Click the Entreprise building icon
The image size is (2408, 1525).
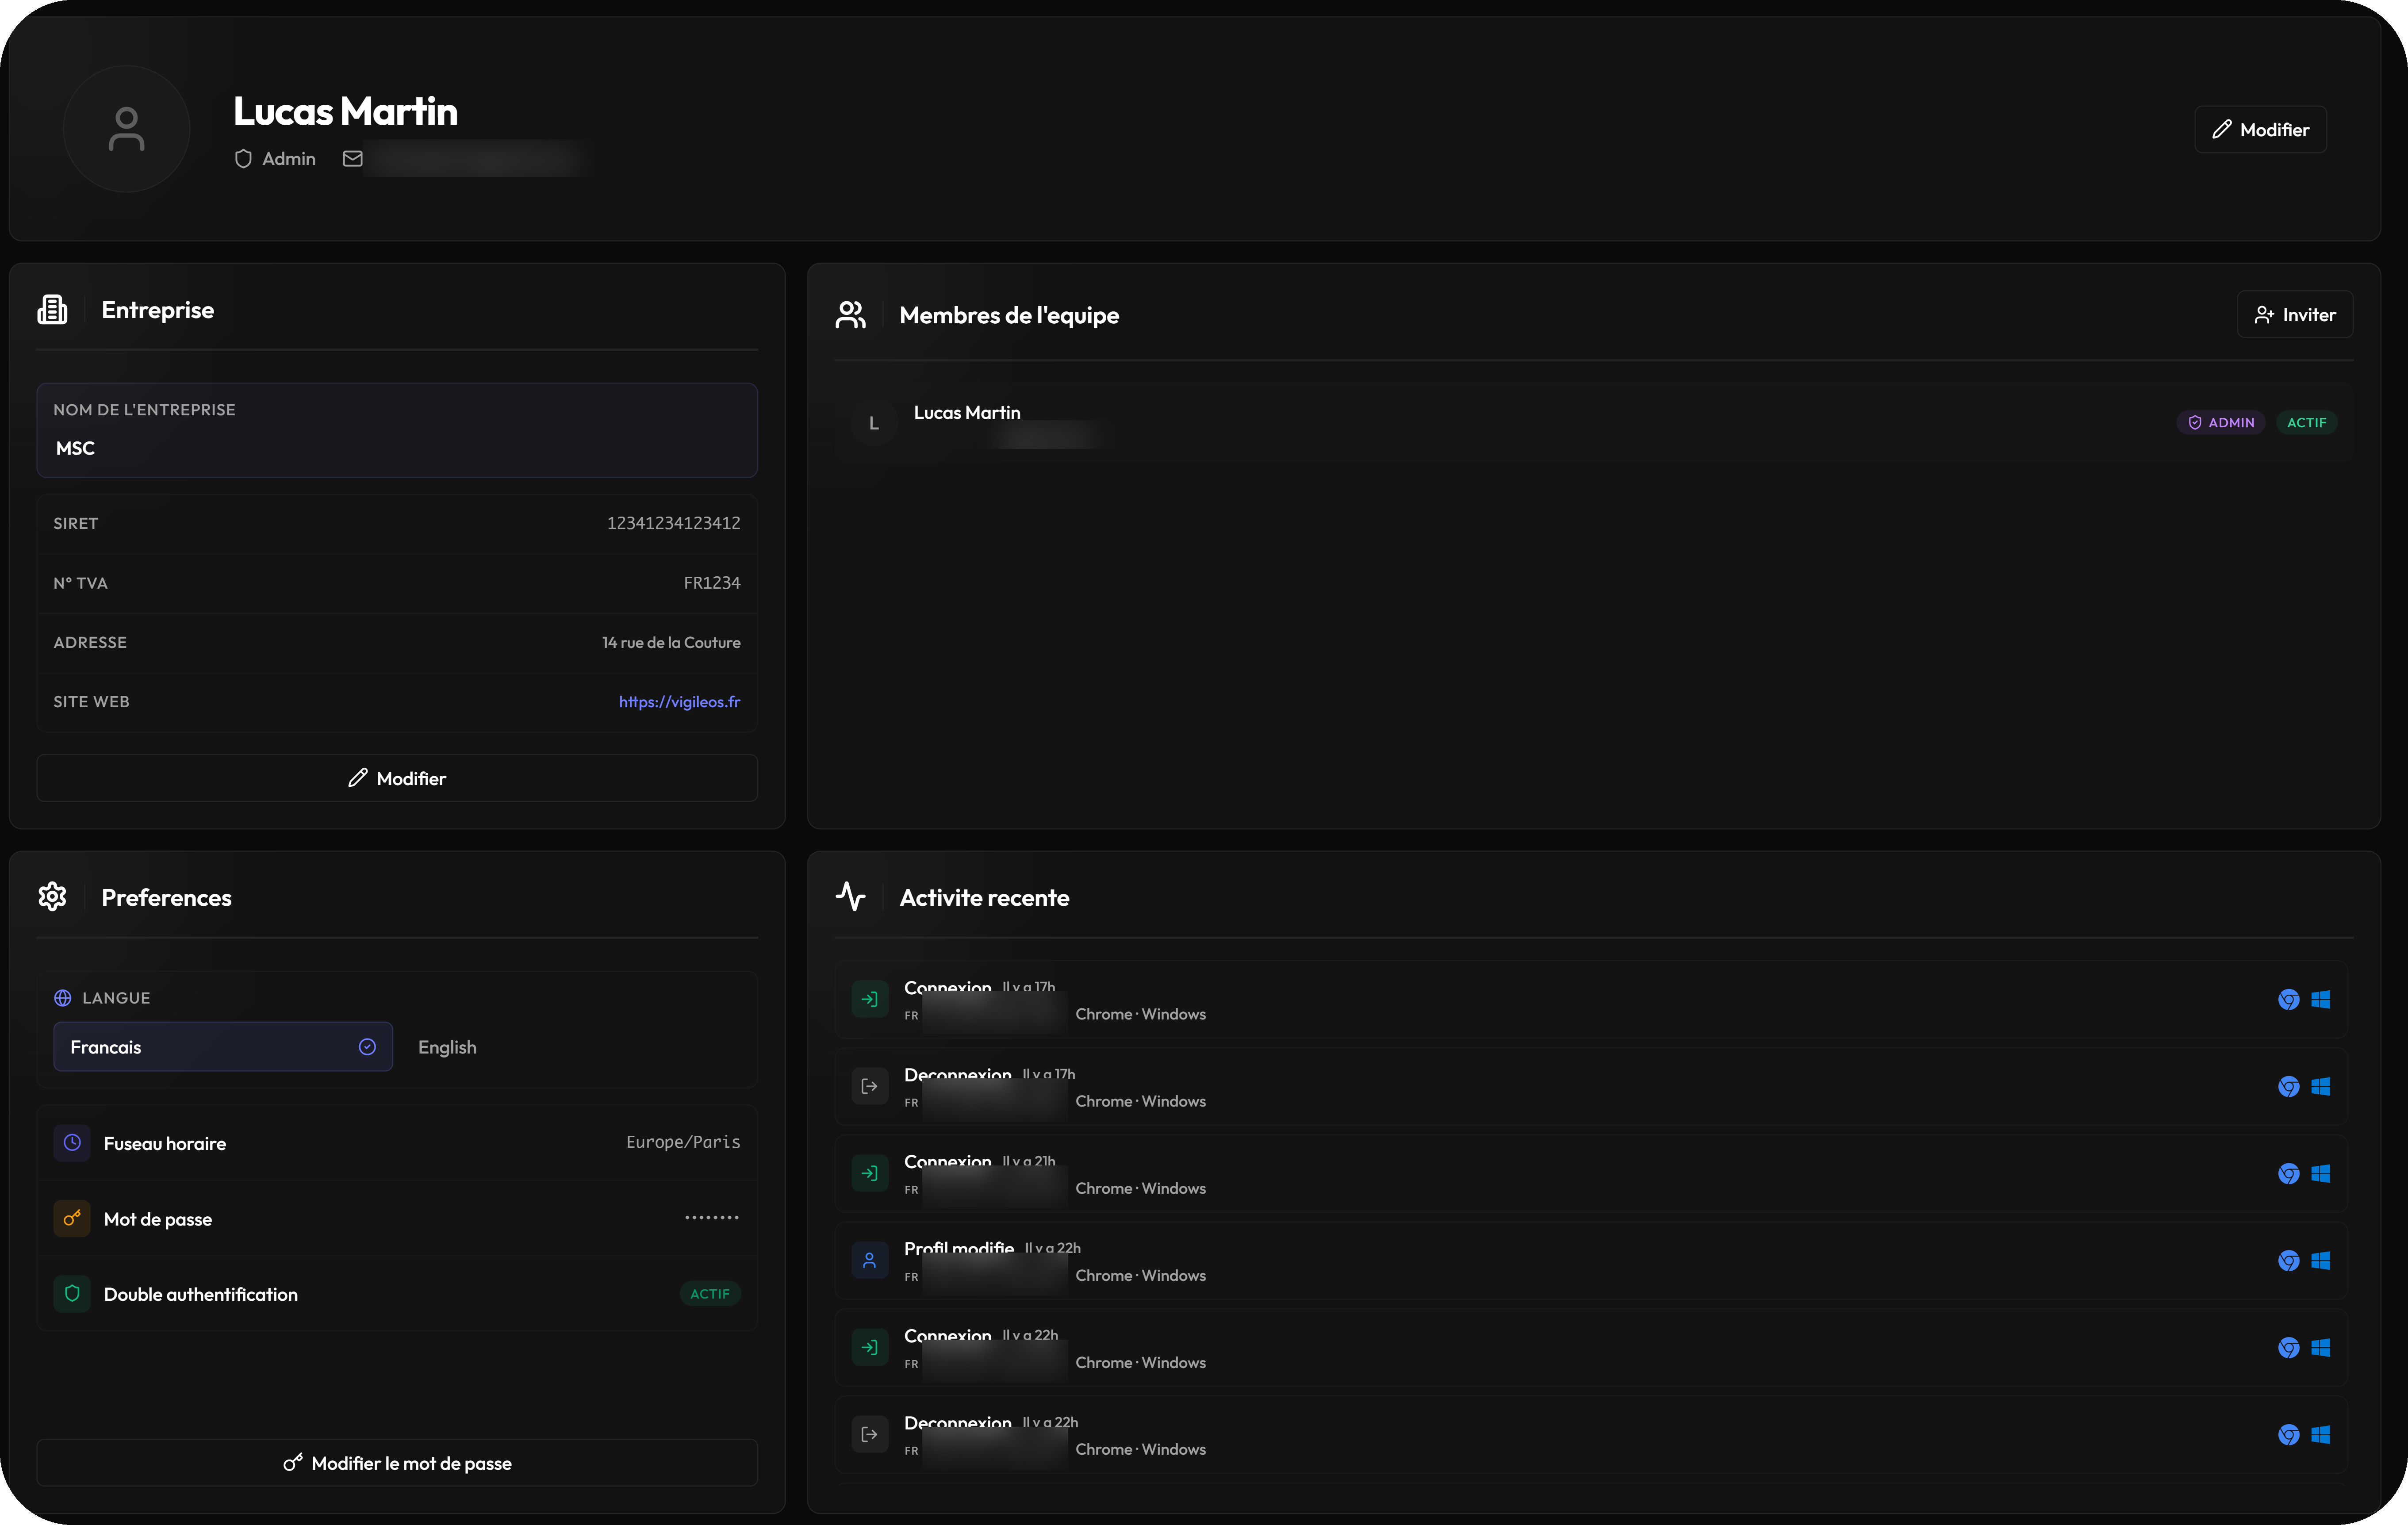(52, 310)
